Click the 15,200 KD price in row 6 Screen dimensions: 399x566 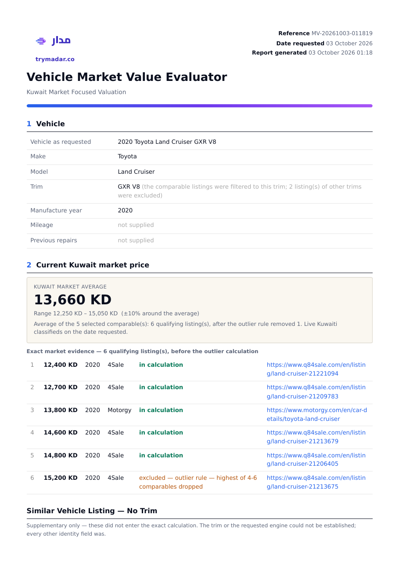pyautogui.click(x=61, y=478)
